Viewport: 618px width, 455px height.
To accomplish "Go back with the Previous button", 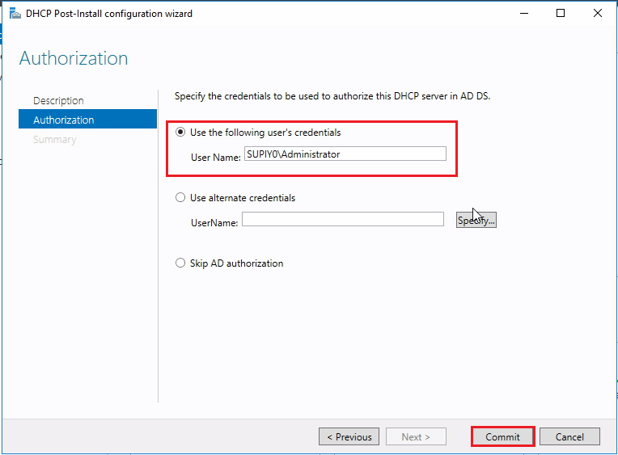I will point(349,436).
